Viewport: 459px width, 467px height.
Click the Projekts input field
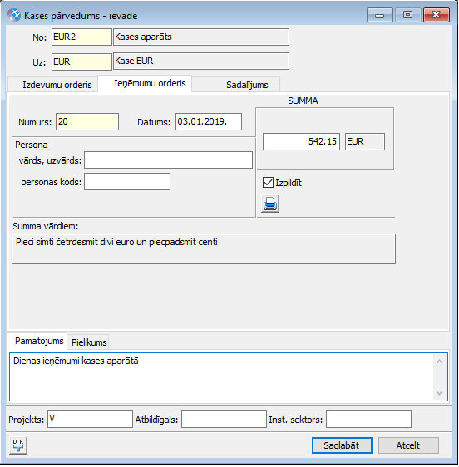[90, 420]
